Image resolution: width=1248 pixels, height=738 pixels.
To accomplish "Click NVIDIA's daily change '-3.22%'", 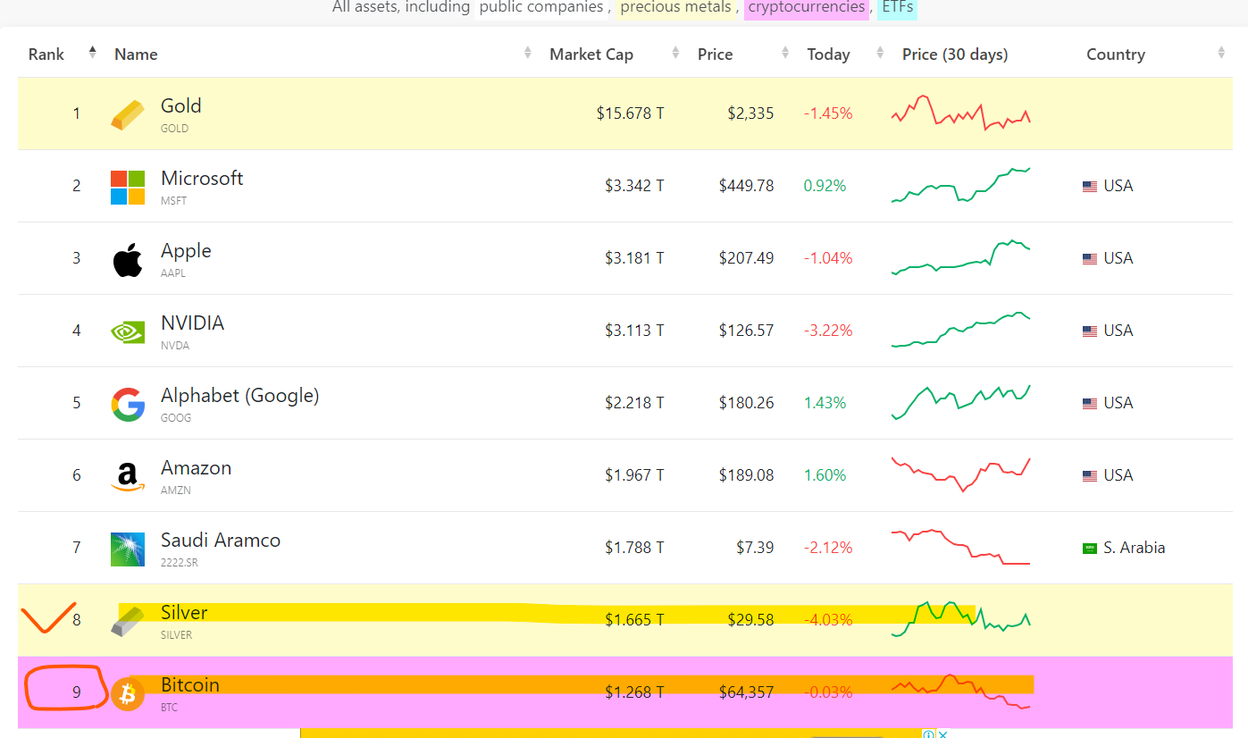I will [828, 331].
